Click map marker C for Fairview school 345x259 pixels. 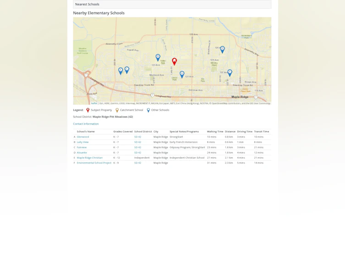pos(127,70)
